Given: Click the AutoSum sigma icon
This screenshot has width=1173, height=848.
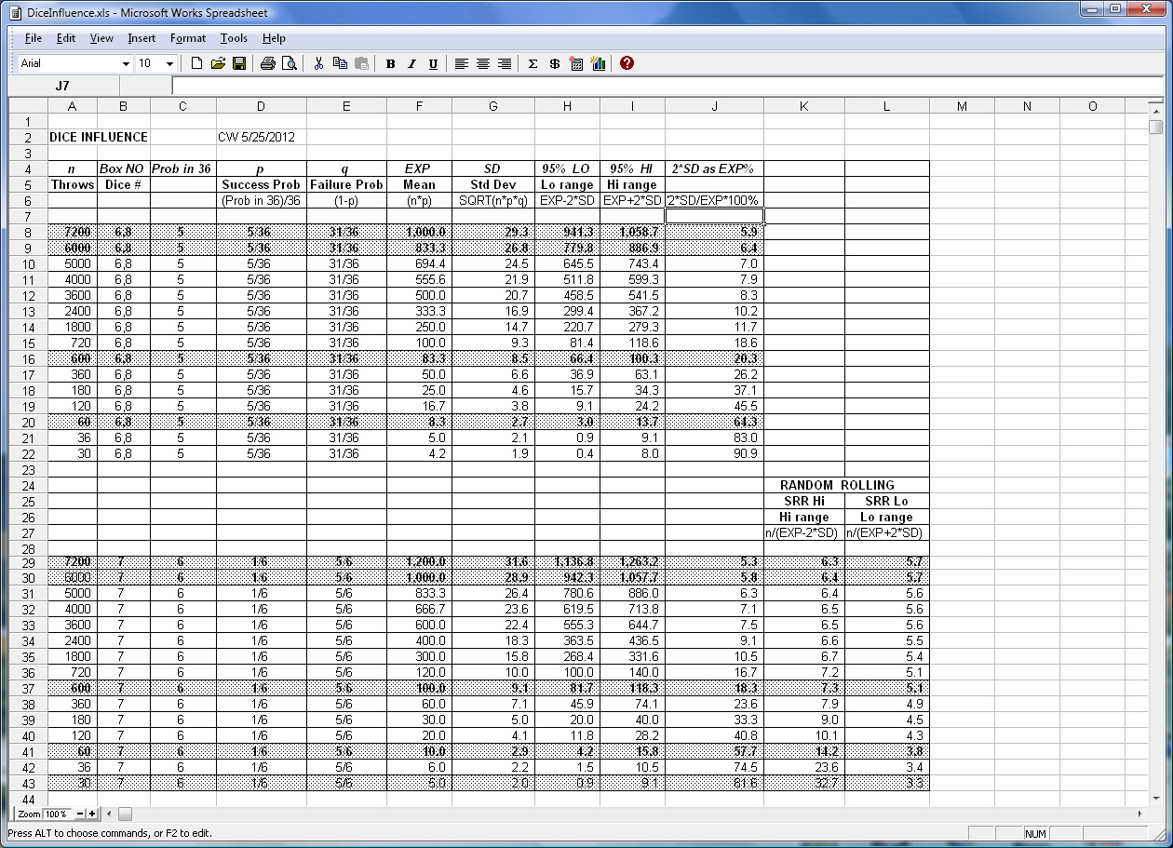Looking at the screenshot, I should [x=533, y=63].
